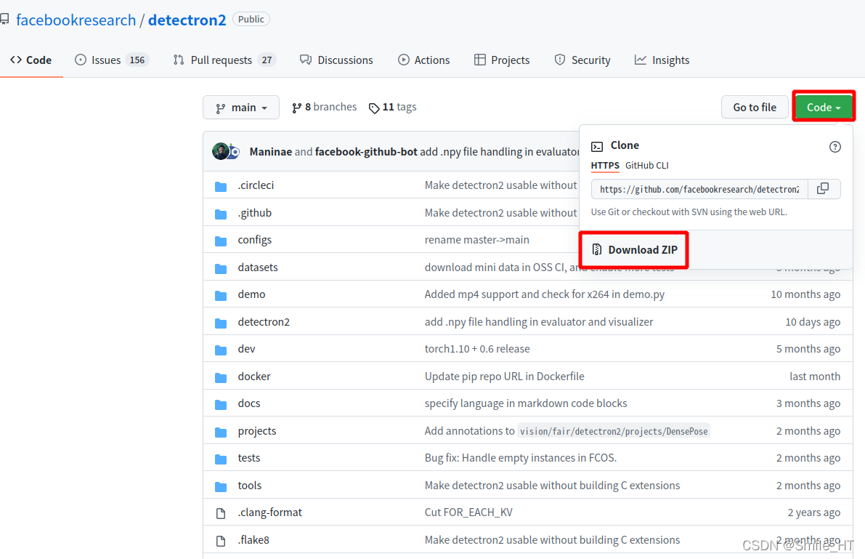Select the GitHub CLI clone tab

tap(646, 165)
